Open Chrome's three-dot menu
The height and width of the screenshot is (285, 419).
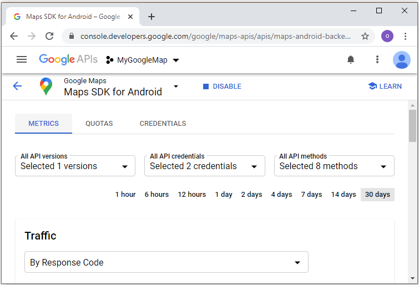click(x=405, y=36)
